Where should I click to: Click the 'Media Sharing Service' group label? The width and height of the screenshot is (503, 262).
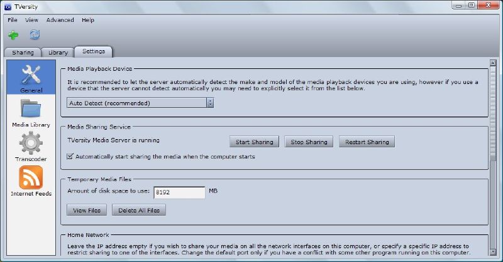click(x=99, y=127)
